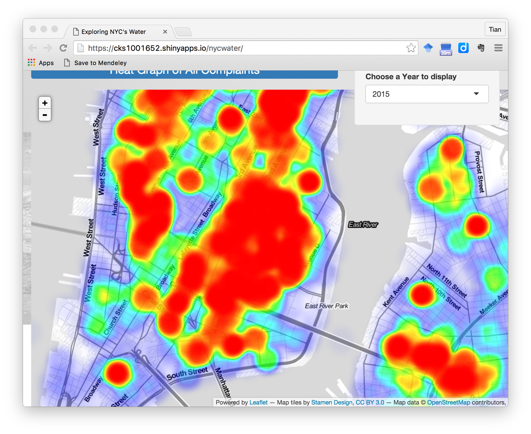
Task: Click the Church Street label
Action: coord(116,317)
